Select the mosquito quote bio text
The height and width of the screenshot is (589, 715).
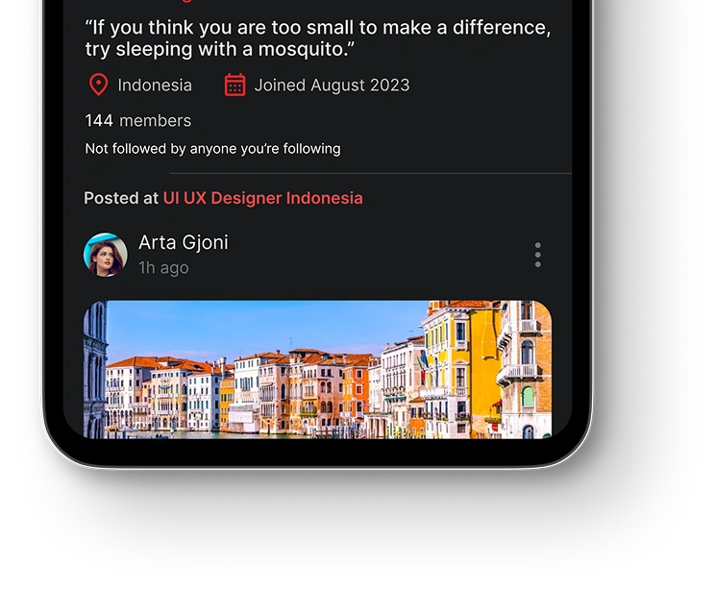[318, 38]
